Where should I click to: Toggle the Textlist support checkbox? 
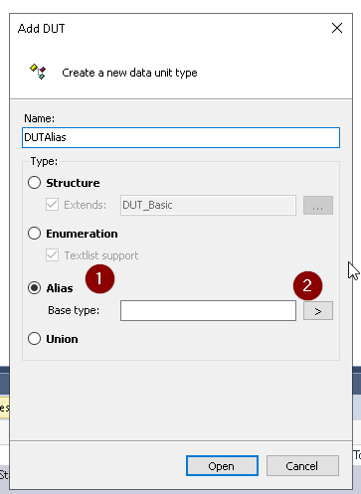coord(52,255)
